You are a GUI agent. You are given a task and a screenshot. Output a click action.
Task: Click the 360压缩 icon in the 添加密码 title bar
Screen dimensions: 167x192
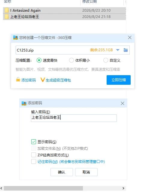(24, 103)
